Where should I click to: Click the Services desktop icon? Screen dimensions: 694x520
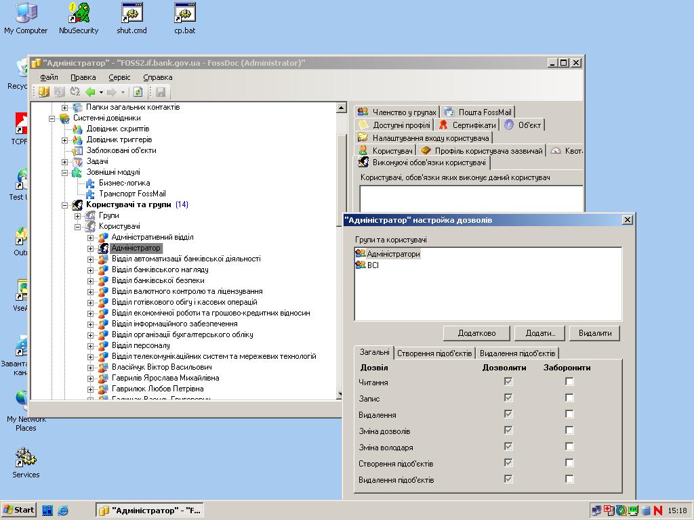coord(26,463)
